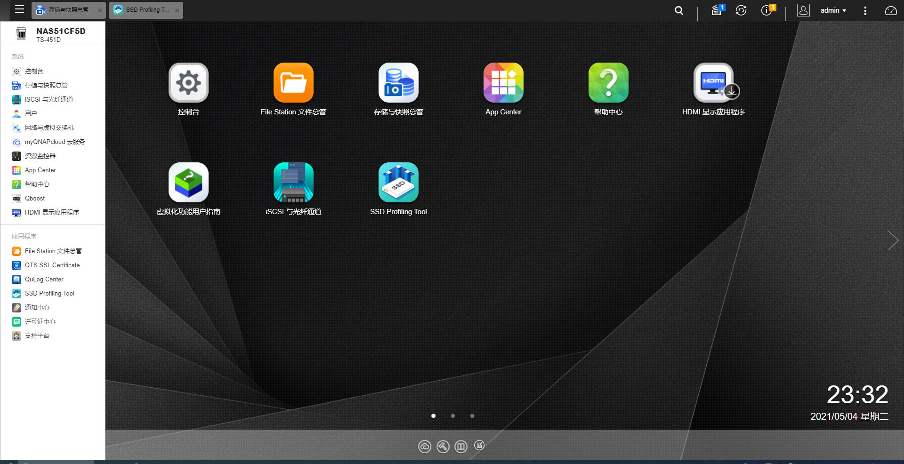Open Qboost in the sidebar
Image resolution: width=904 pixels, height=464 pixels.
pyautogui.click(x=53, y=198)
